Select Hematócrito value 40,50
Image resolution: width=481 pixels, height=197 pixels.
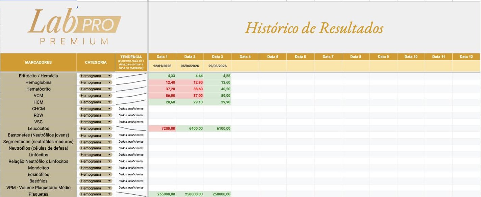tap(218, 89)
